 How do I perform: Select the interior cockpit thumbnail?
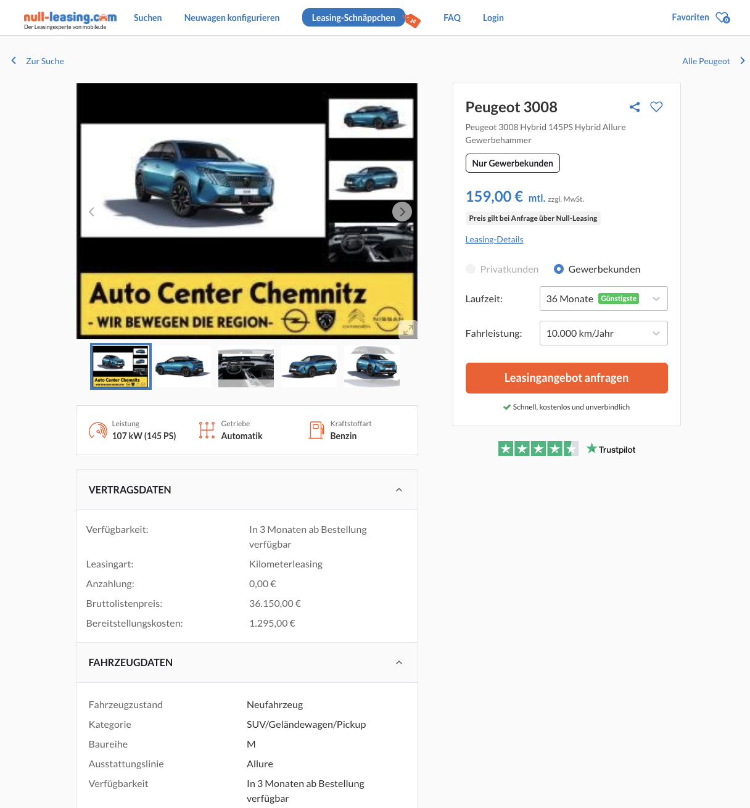click(x=246, y=366)
